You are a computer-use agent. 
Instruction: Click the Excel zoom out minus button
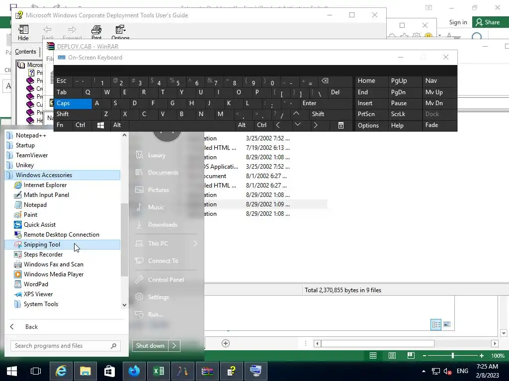point(424,356)
